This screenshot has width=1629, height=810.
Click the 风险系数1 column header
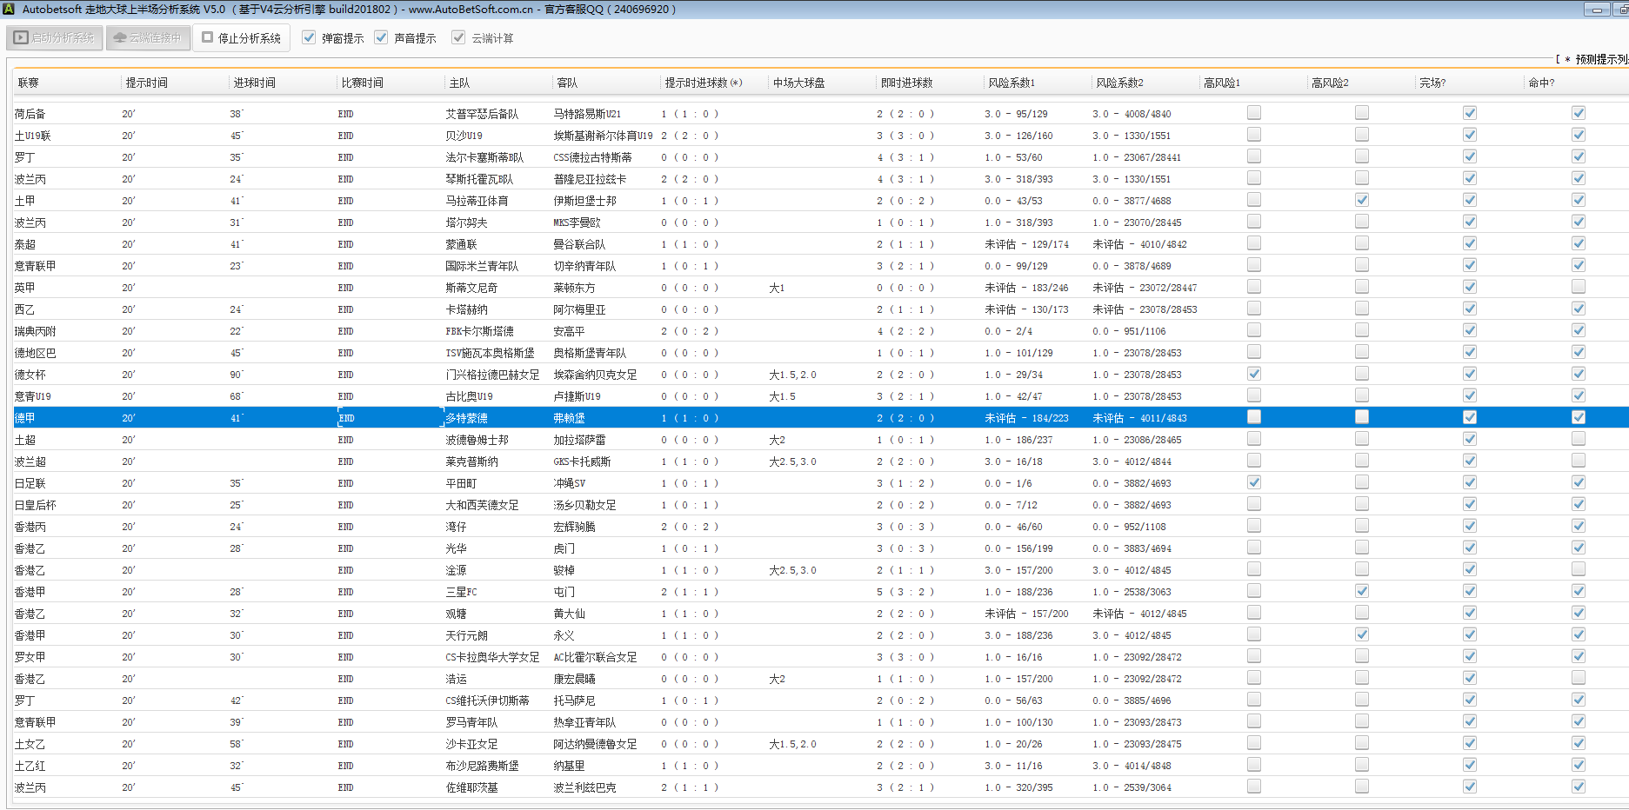1011,83
